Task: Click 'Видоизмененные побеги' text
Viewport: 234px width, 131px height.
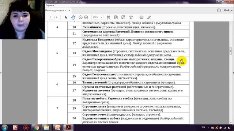Action: [101, 118]
